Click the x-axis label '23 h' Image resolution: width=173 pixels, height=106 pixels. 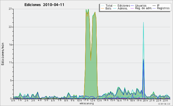coord(165,100)
